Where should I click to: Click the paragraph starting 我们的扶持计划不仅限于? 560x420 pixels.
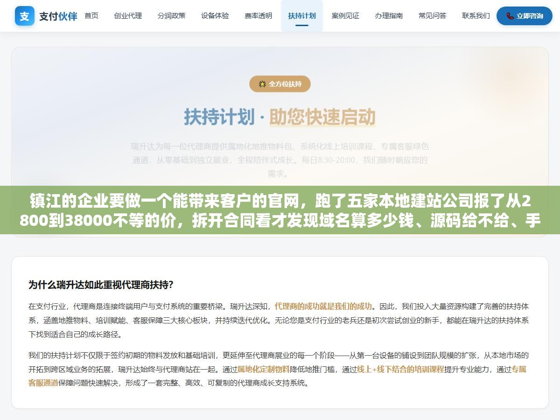pos(280,369)
